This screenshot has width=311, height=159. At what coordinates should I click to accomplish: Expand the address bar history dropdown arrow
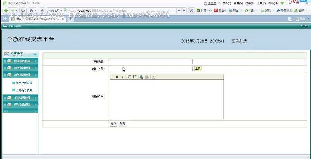(179, 10)
